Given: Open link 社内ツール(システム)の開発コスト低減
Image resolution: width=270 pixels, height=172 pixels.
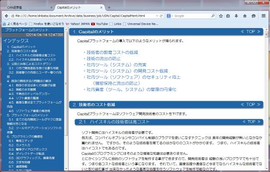Looking at the screenshot, I should (x=127, y=71).
